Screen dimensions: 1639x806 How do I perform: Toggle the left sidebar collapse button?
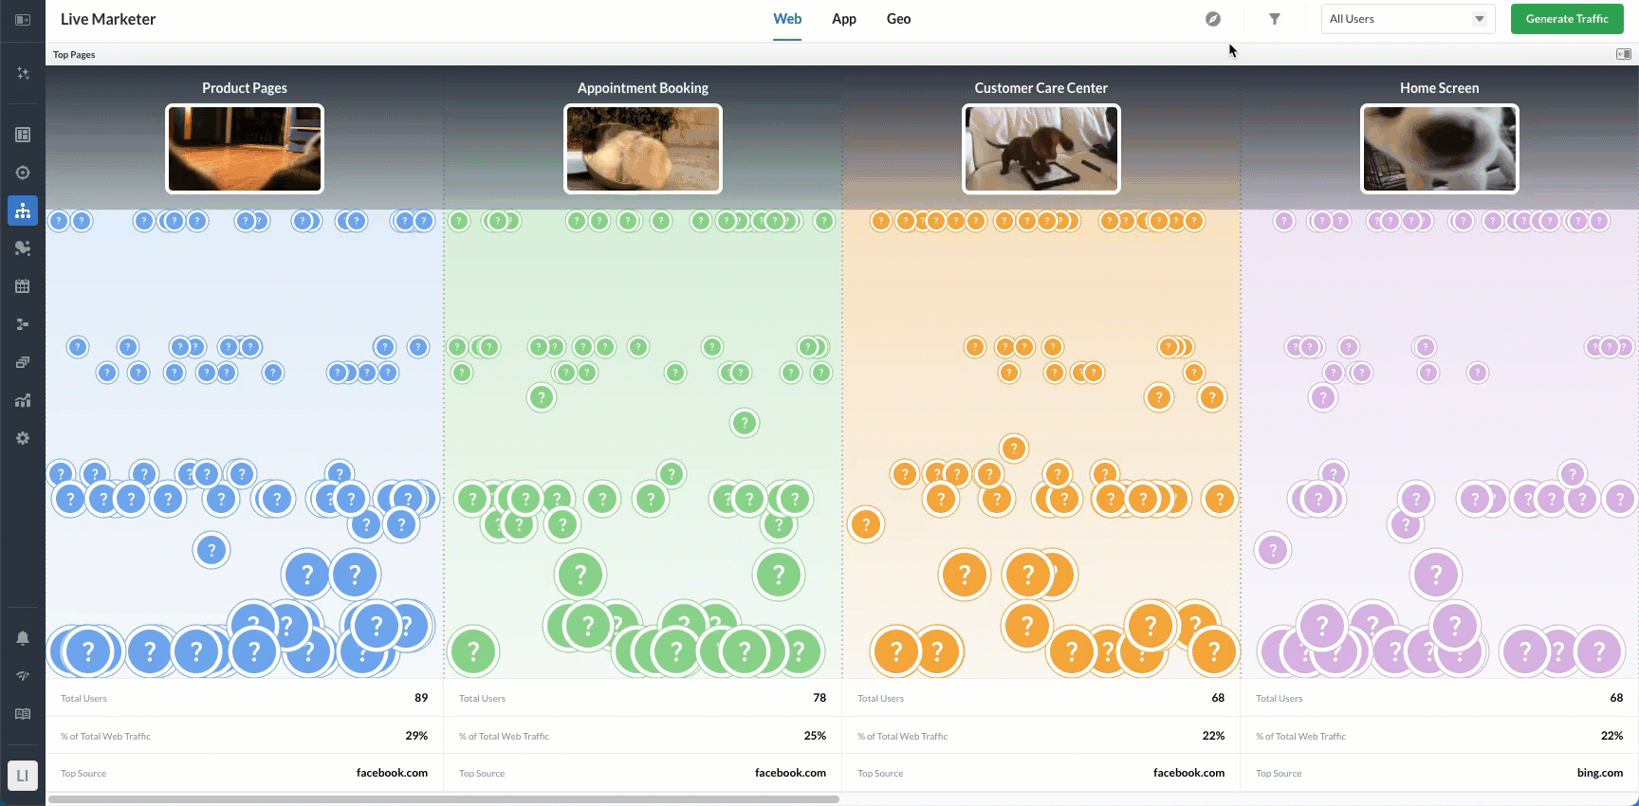click(x=23, y=19)
